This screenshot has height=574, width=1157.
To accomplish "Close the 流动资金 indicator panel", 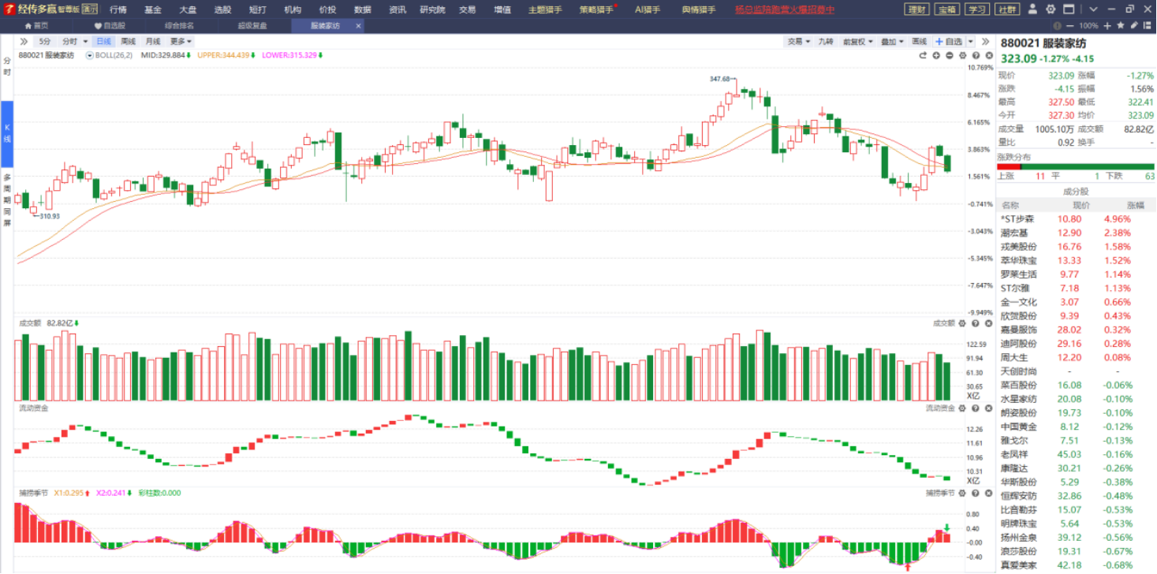I will [987, 408].
